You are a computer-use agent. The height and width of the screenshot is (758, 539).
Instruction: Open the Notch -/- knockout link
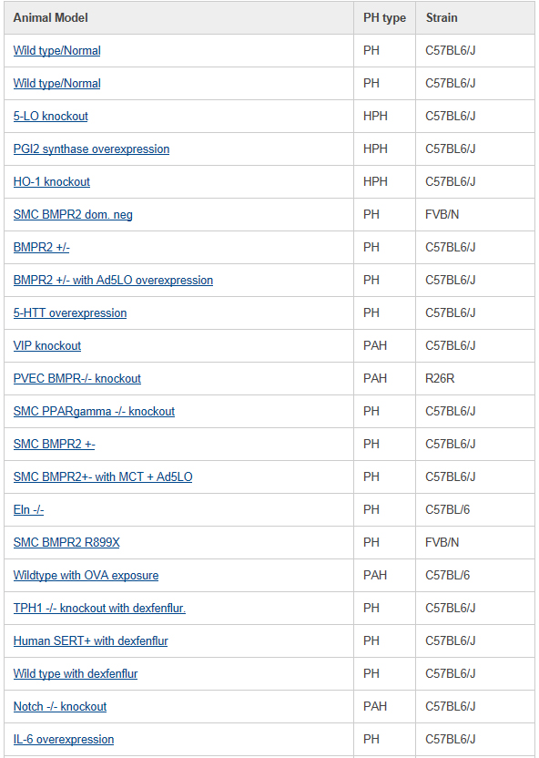point(60,707)
